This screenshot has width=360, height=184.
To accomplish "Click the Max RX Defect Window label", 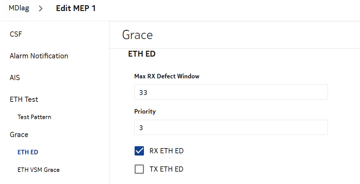I will [167, 76].
